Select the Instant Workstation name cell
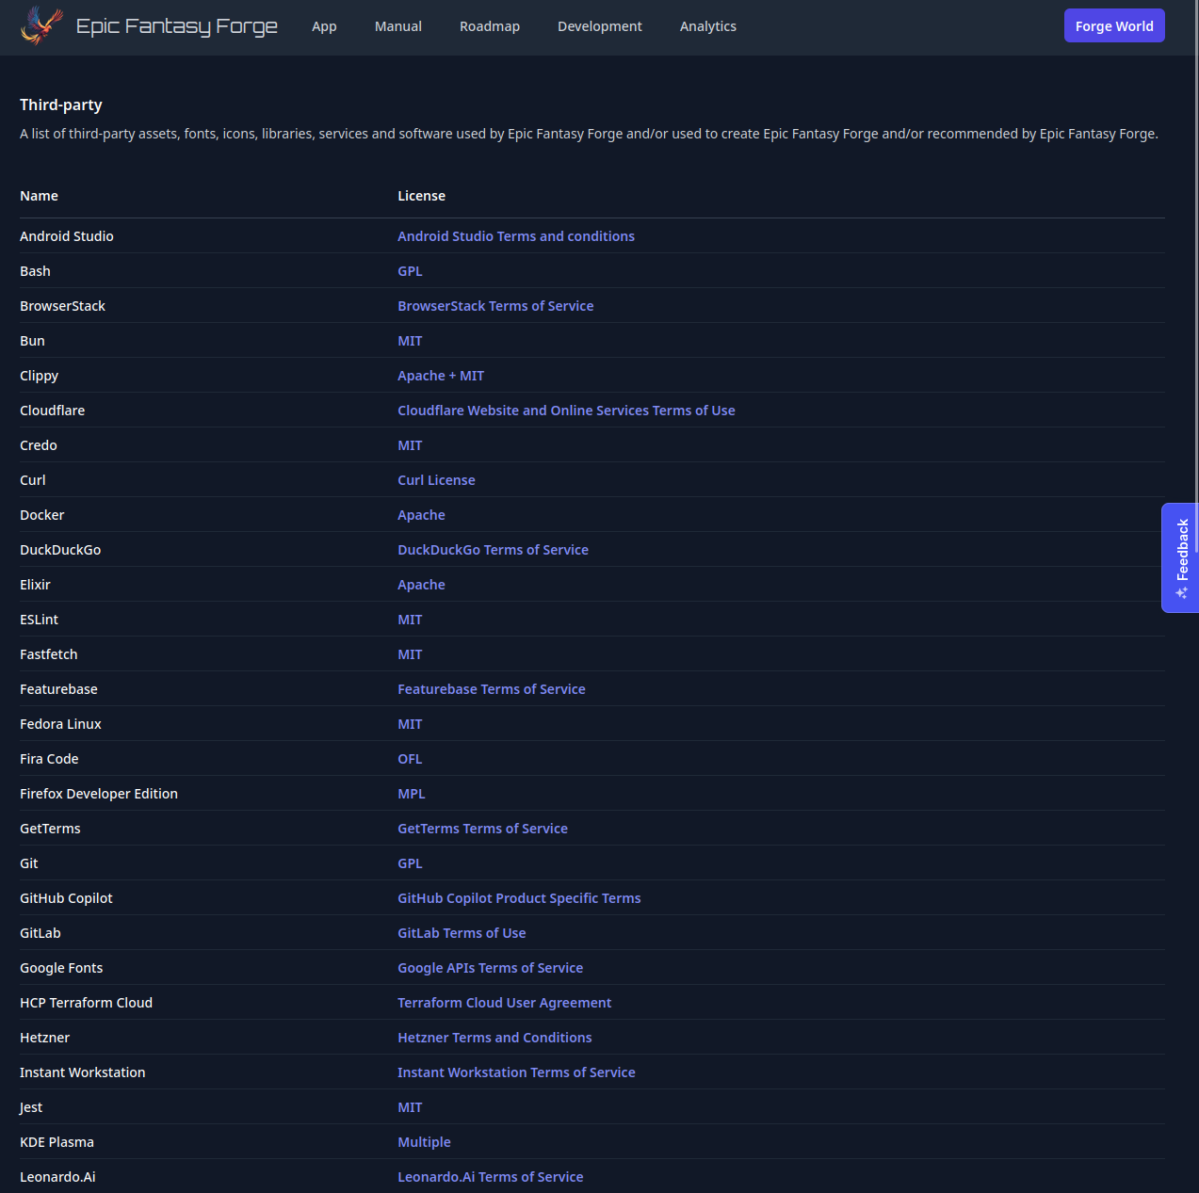The image size is (1199, 1193). click(x=82, y=1072)
